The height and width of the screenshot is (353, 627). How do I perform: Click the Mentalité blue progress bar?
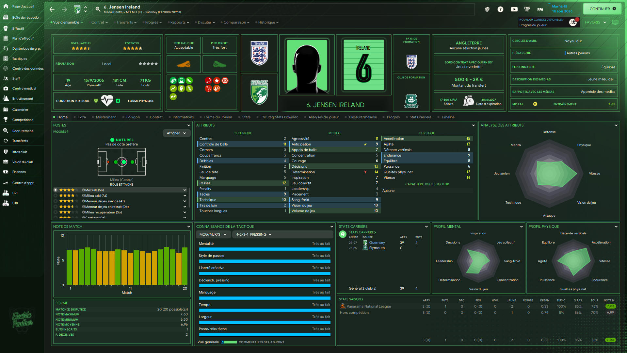tap(265, 249)
